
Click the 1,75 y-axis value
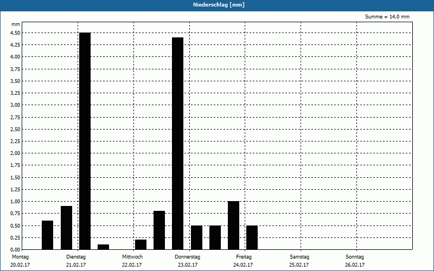coord(15,165)
